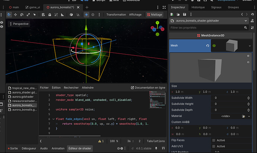Switch to the Signaux tab
257x153 pixels.
point(216,7)
